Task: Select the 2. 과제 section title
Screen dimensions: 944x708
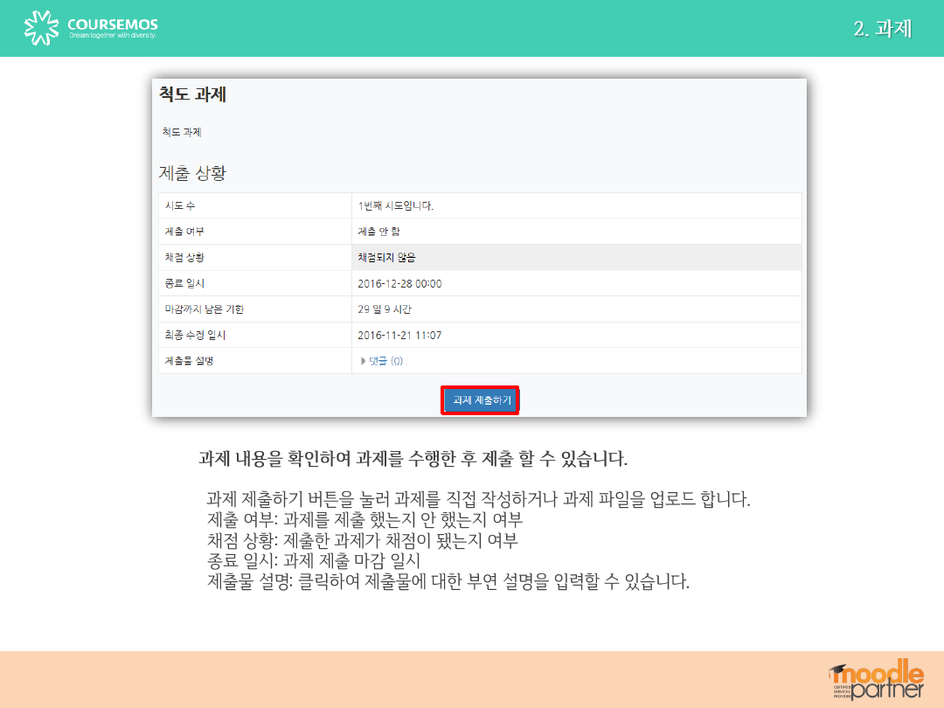Action: pyautogui.click(x=882, y=29)
